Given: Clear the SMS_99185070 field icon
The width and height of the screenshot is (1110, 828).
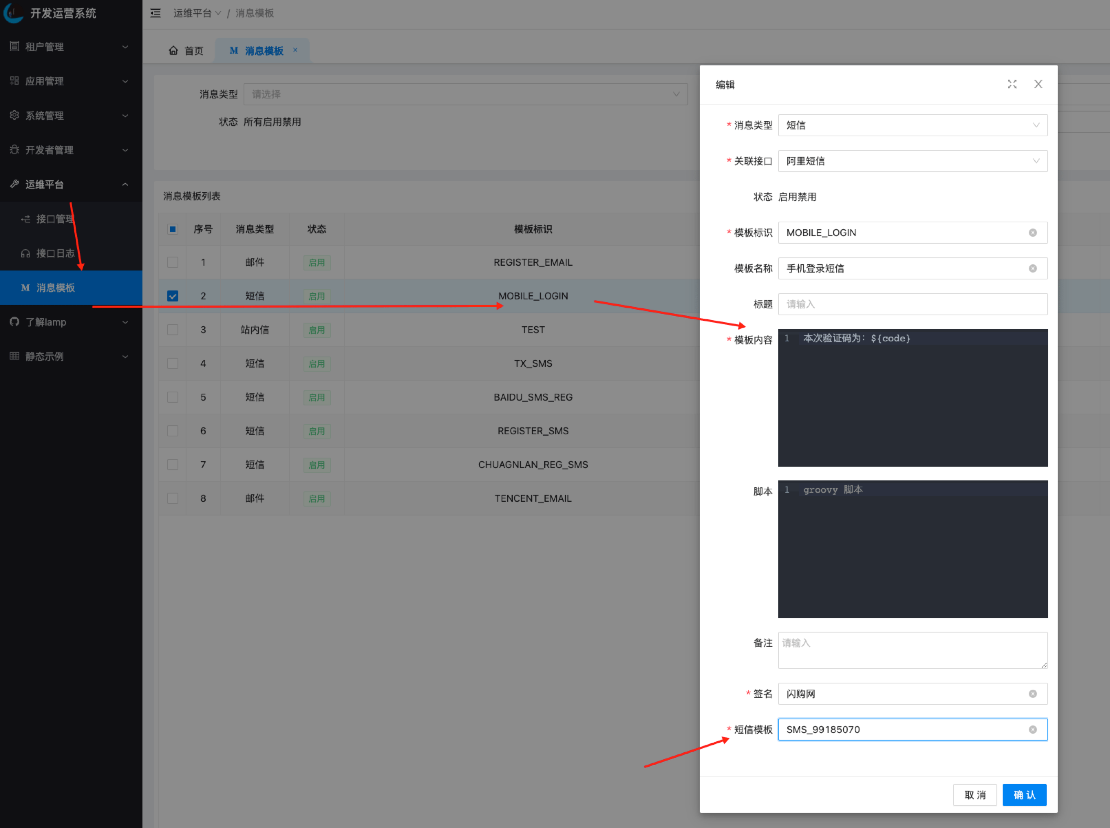Looking at the screenshot, I should click(x=1032, y=730).
